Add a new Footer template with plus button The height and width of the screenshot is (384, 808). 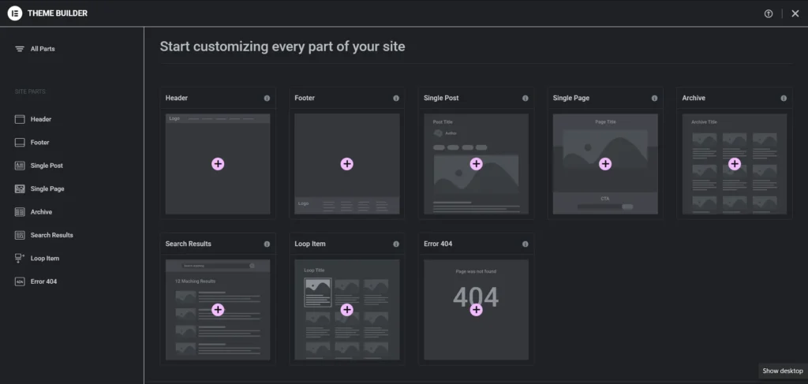[347, 164]
